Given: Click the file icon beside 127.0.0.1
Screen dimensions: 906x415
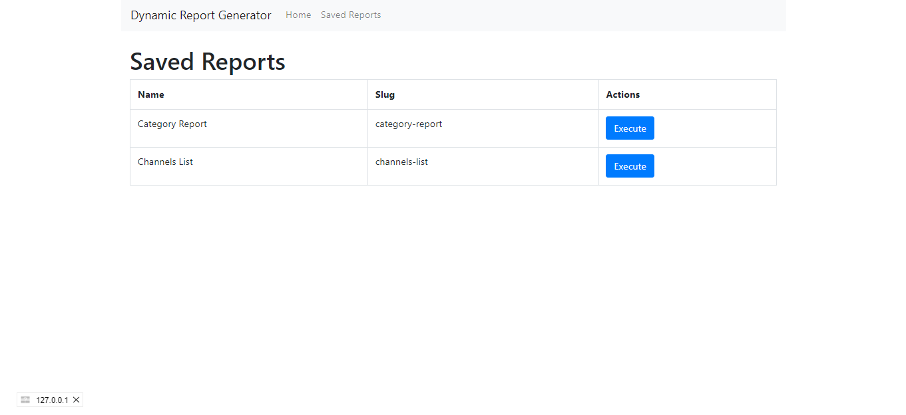Looking at the screenshot, I should 25,400.
